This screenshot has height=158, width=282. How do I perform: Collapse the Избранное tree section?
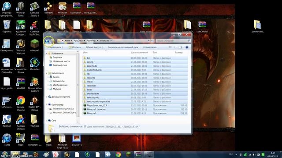click(x=47, y=54)
